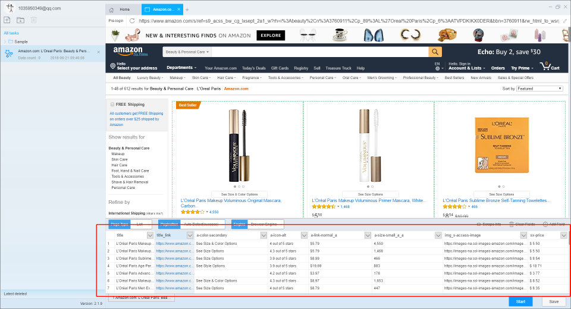Open the img_s-access-image column dropdown arrow

pos(523,235)
